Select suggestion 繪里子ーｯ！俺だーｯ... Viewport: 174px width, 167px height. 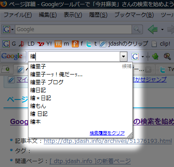[x=80, y=75]
